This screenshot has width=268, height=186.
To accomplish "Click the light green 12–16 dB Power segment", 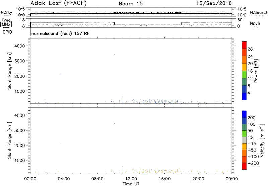I will pos(244,74).
